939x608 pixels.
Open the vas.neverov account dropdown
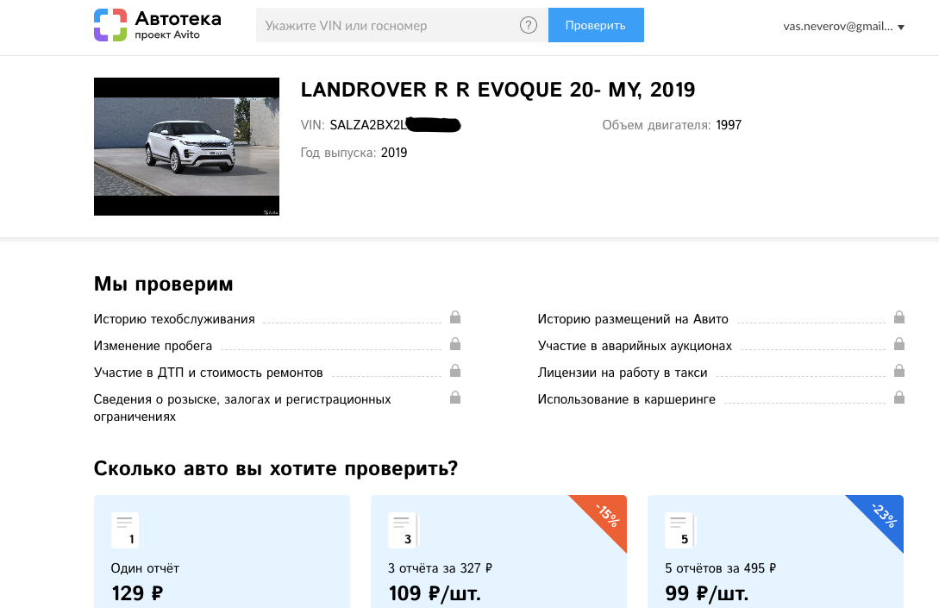(843, 27)
